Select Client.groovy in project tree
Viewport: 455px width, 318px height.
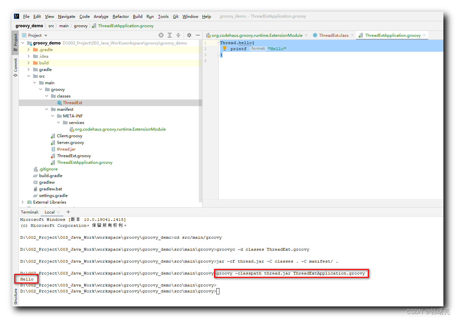(70, 136)
